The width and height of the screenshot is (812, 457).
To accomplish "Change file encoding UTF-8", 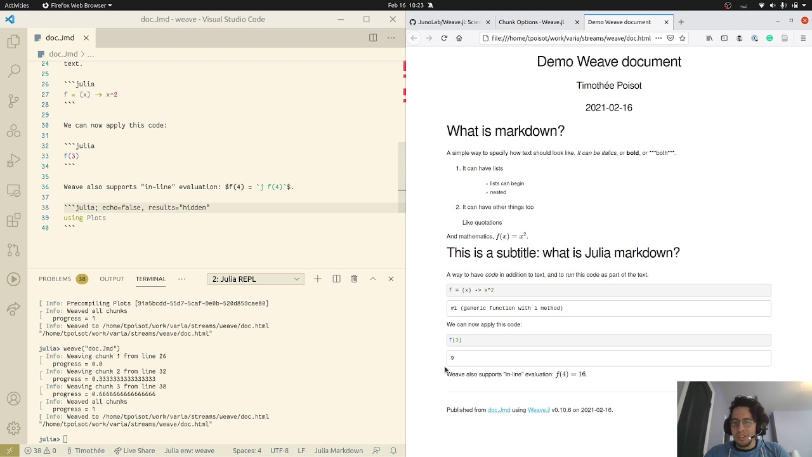I will click(x=279, y=451).
